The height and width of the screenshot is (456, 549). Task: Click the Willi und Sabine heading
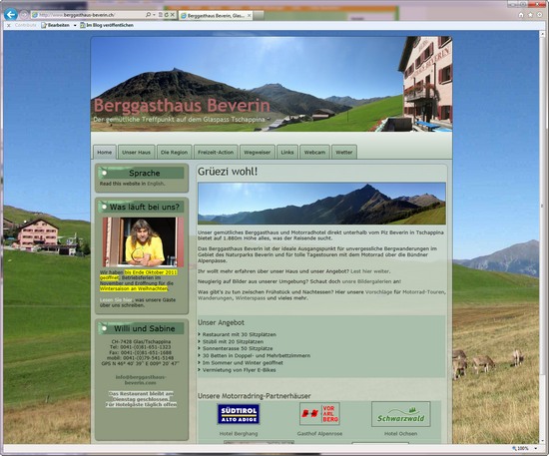click(145, 328)
